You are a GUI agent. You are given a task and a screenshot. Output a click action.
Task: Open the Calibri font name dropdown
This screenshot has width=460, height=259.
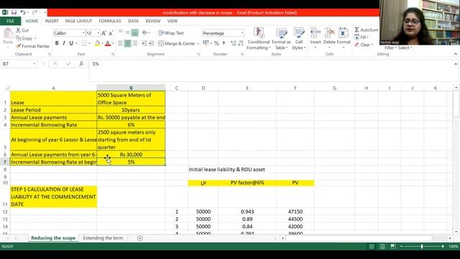coord(83,33)
